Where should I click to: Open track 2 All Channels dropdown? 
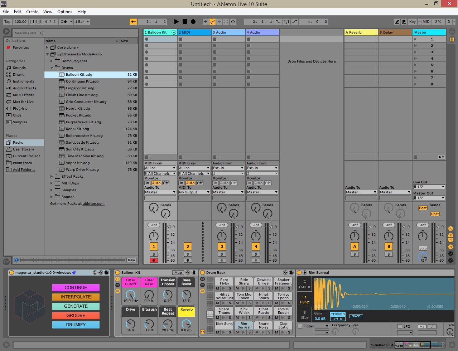point(194,174)
